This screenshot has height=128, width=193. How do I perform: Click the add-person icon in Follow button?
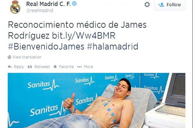point(161,5)
